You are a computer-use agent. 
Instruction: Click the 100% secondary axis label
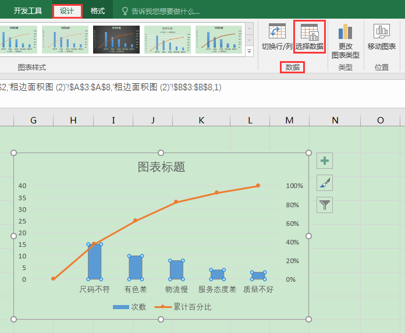coord(294,186)
